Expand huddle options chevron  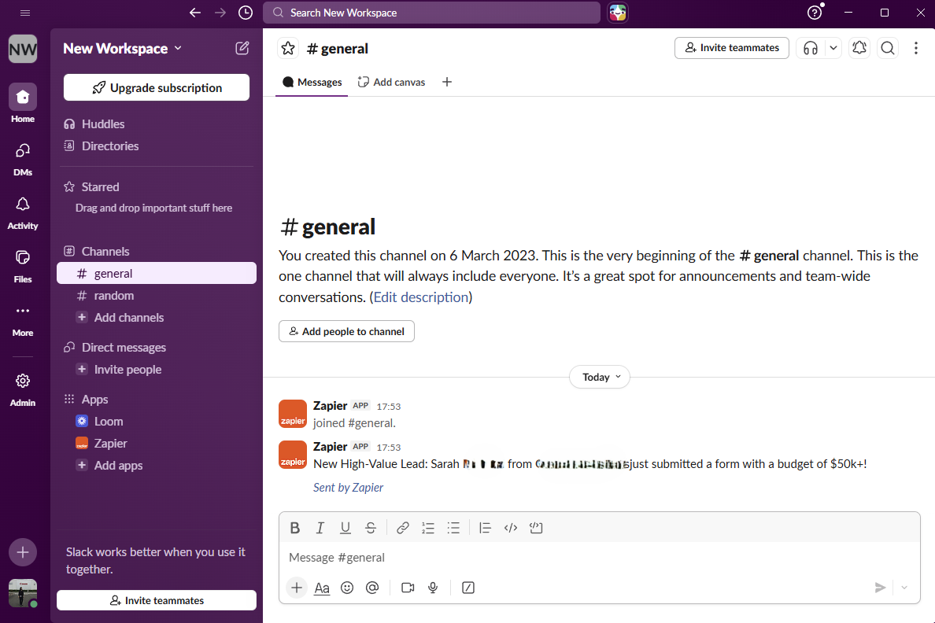(833, 48)
